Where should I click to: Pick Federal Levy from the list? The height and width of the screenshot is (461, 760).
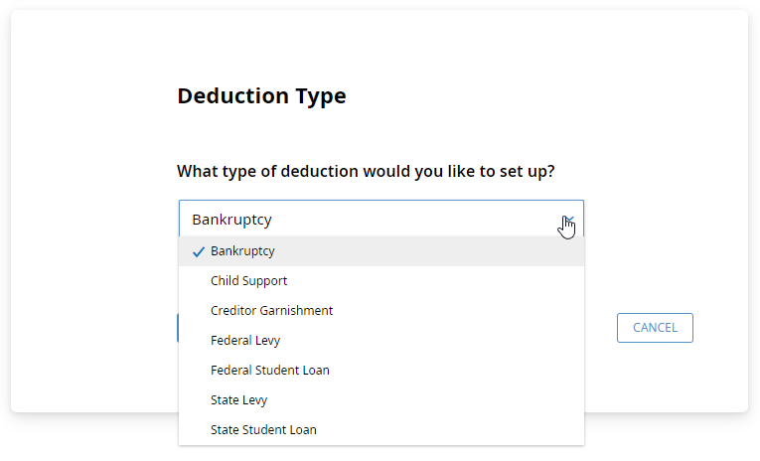[x=245, y=341]
